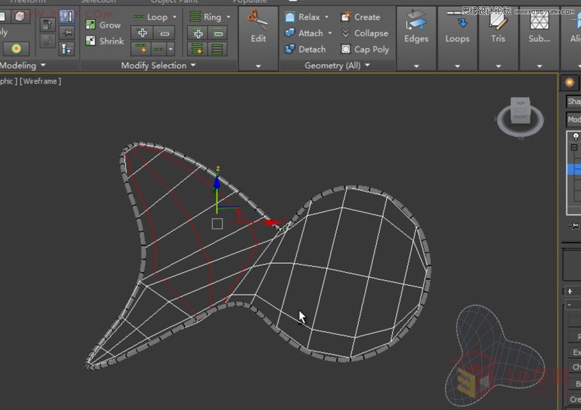Click the Relax tool
The image size is (581, 410).
pyautogui.click(x=302, y=17)
